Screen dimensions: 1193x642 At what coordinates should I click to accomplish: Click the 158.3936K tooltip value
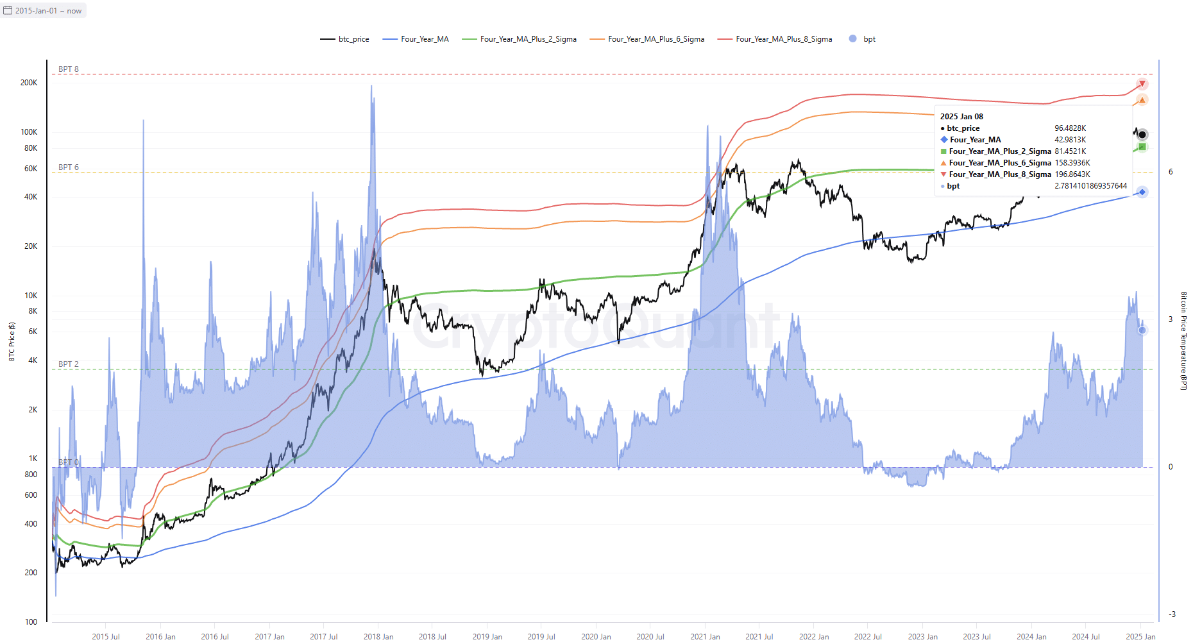(1072, 163)
